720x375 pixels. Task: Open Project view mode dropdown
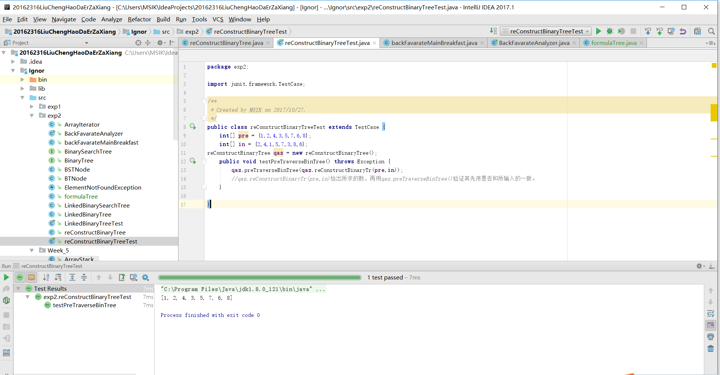[x=87, y=43]
